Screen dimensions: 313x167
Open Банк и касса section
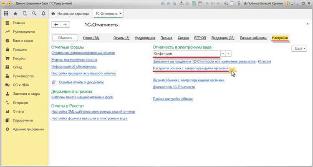pyautogui.click(x=23, y=40)
